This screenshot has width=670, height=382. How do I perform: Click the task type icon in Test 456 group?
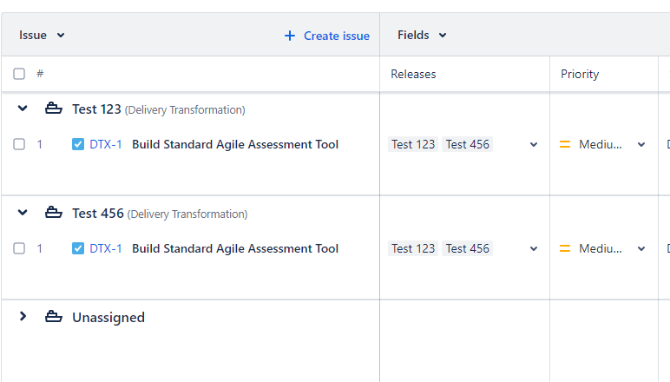pos(78,249)
